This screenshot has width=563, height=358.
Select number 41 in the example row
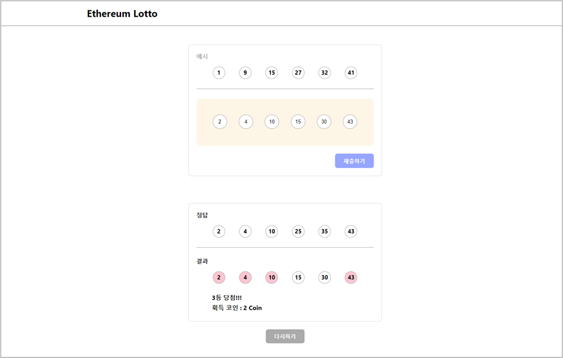pos(350,73)
